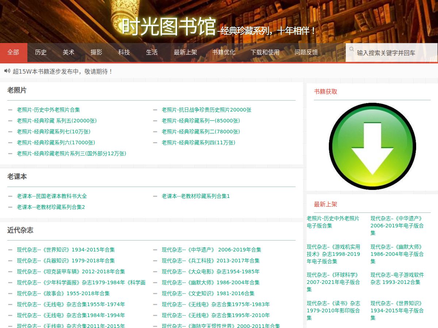The height and width of the screenshot is (328, 438).
Task: Open the 下载和使用 menu item
Action: pyautogui.click(x=265, y=52)
